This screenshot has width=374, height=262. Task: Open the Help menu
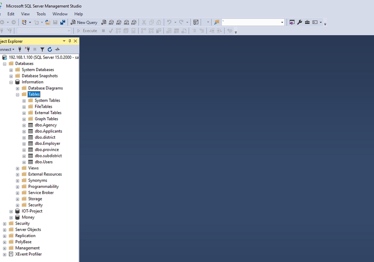click(x=78, y=14)
